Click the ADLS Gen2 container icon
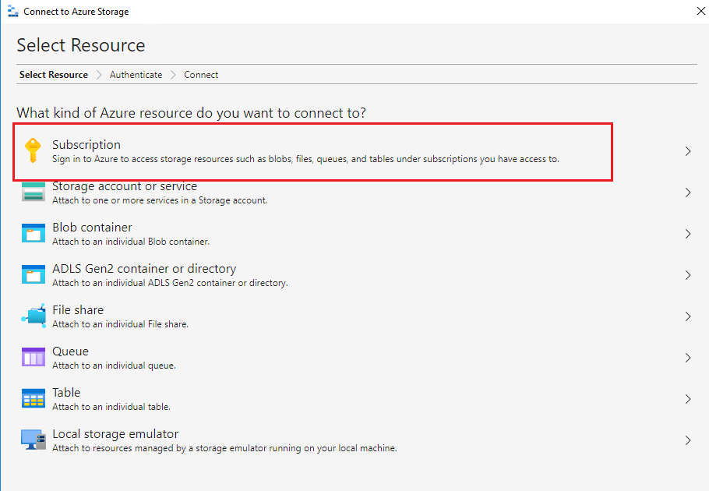Screen dimensions: 709x491 (x=34, y=275)
